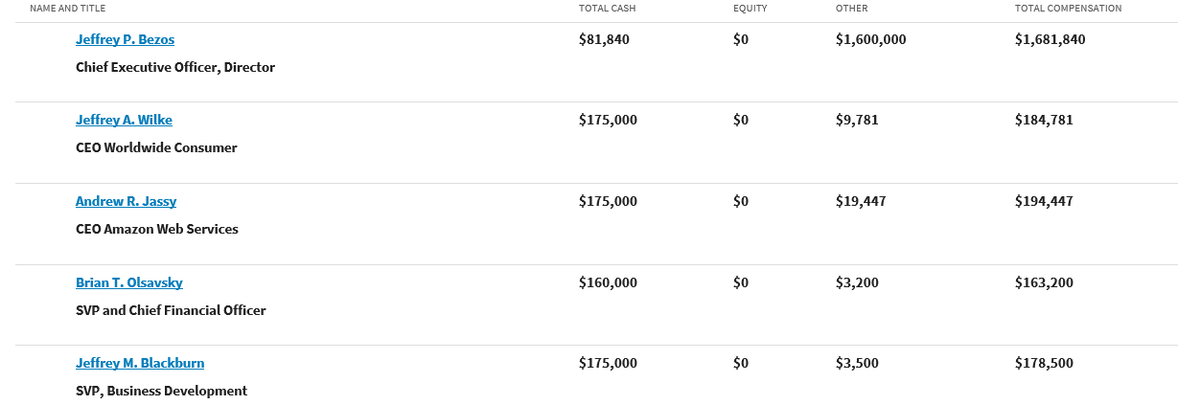Screen dimensions: 1178x405
Task: Click the Chief Executive Officer, Director title
Action: 175,68
